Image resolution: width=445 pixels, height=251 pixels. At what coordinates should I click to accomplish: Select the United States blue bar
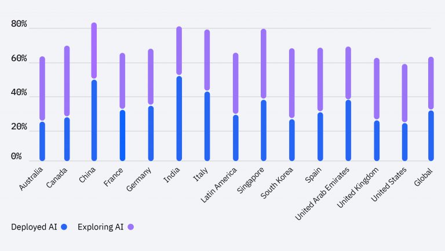click(404, 142)
